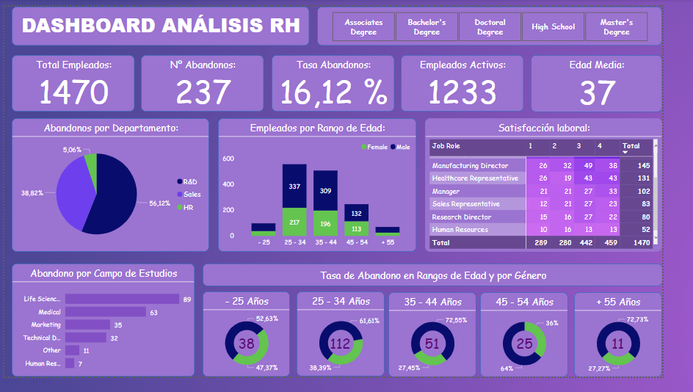Select the Healthcare Representative row label
This screenshot has width=693, height=392.
coord(475,178)
